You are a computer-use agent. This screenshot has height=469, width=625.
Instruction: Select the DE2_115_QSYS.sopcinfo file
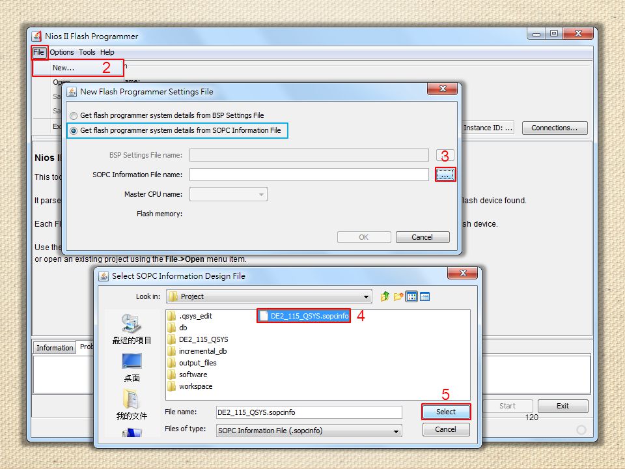(x=304, y=316)
